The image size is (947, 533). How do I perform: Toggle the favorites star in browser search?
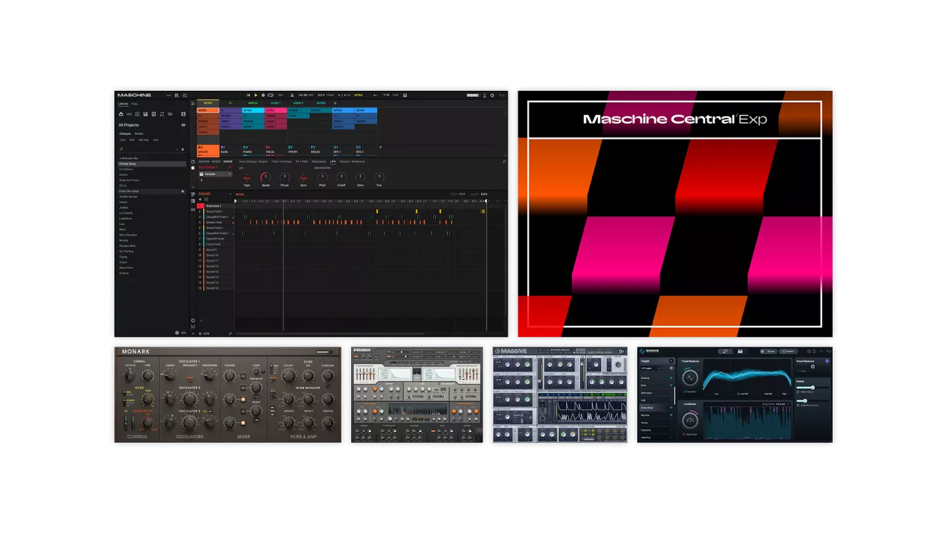pyautogui.click(x=183, y=149)
